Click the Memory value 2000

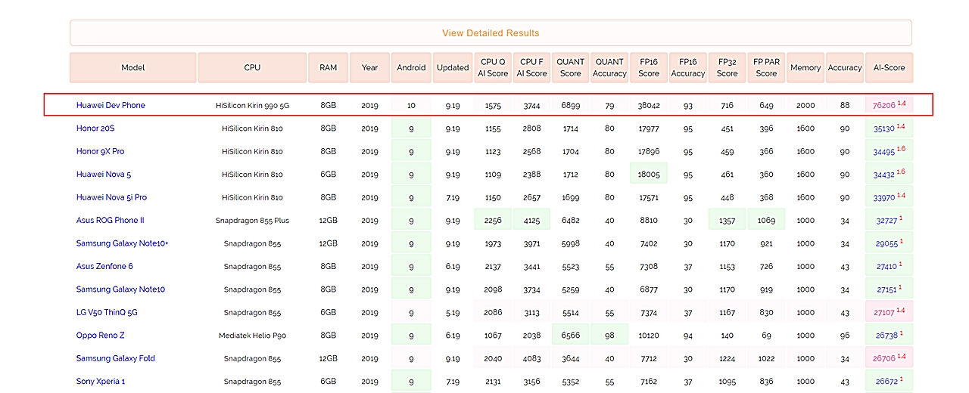point(805,106)
